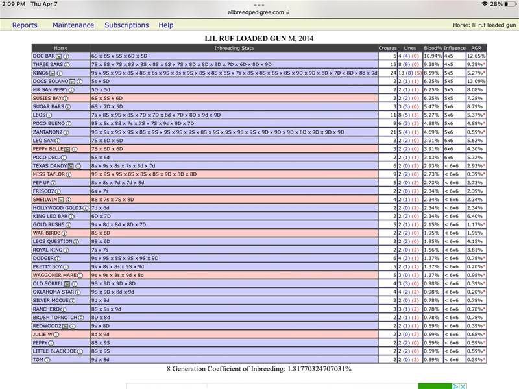Select the LIL RUF LOADED GUN page title

[259, 38]
